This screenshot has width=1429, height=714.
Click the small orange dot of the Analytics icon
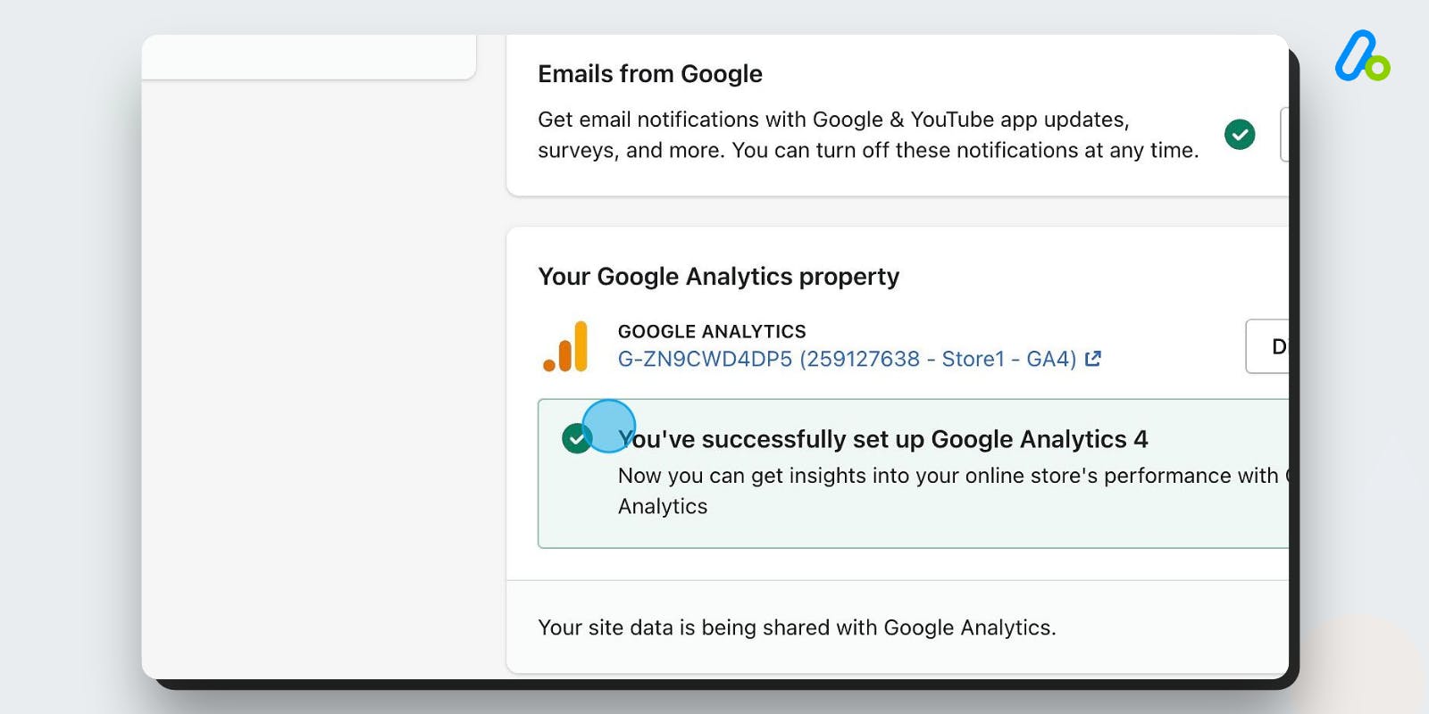pos(551,366)
